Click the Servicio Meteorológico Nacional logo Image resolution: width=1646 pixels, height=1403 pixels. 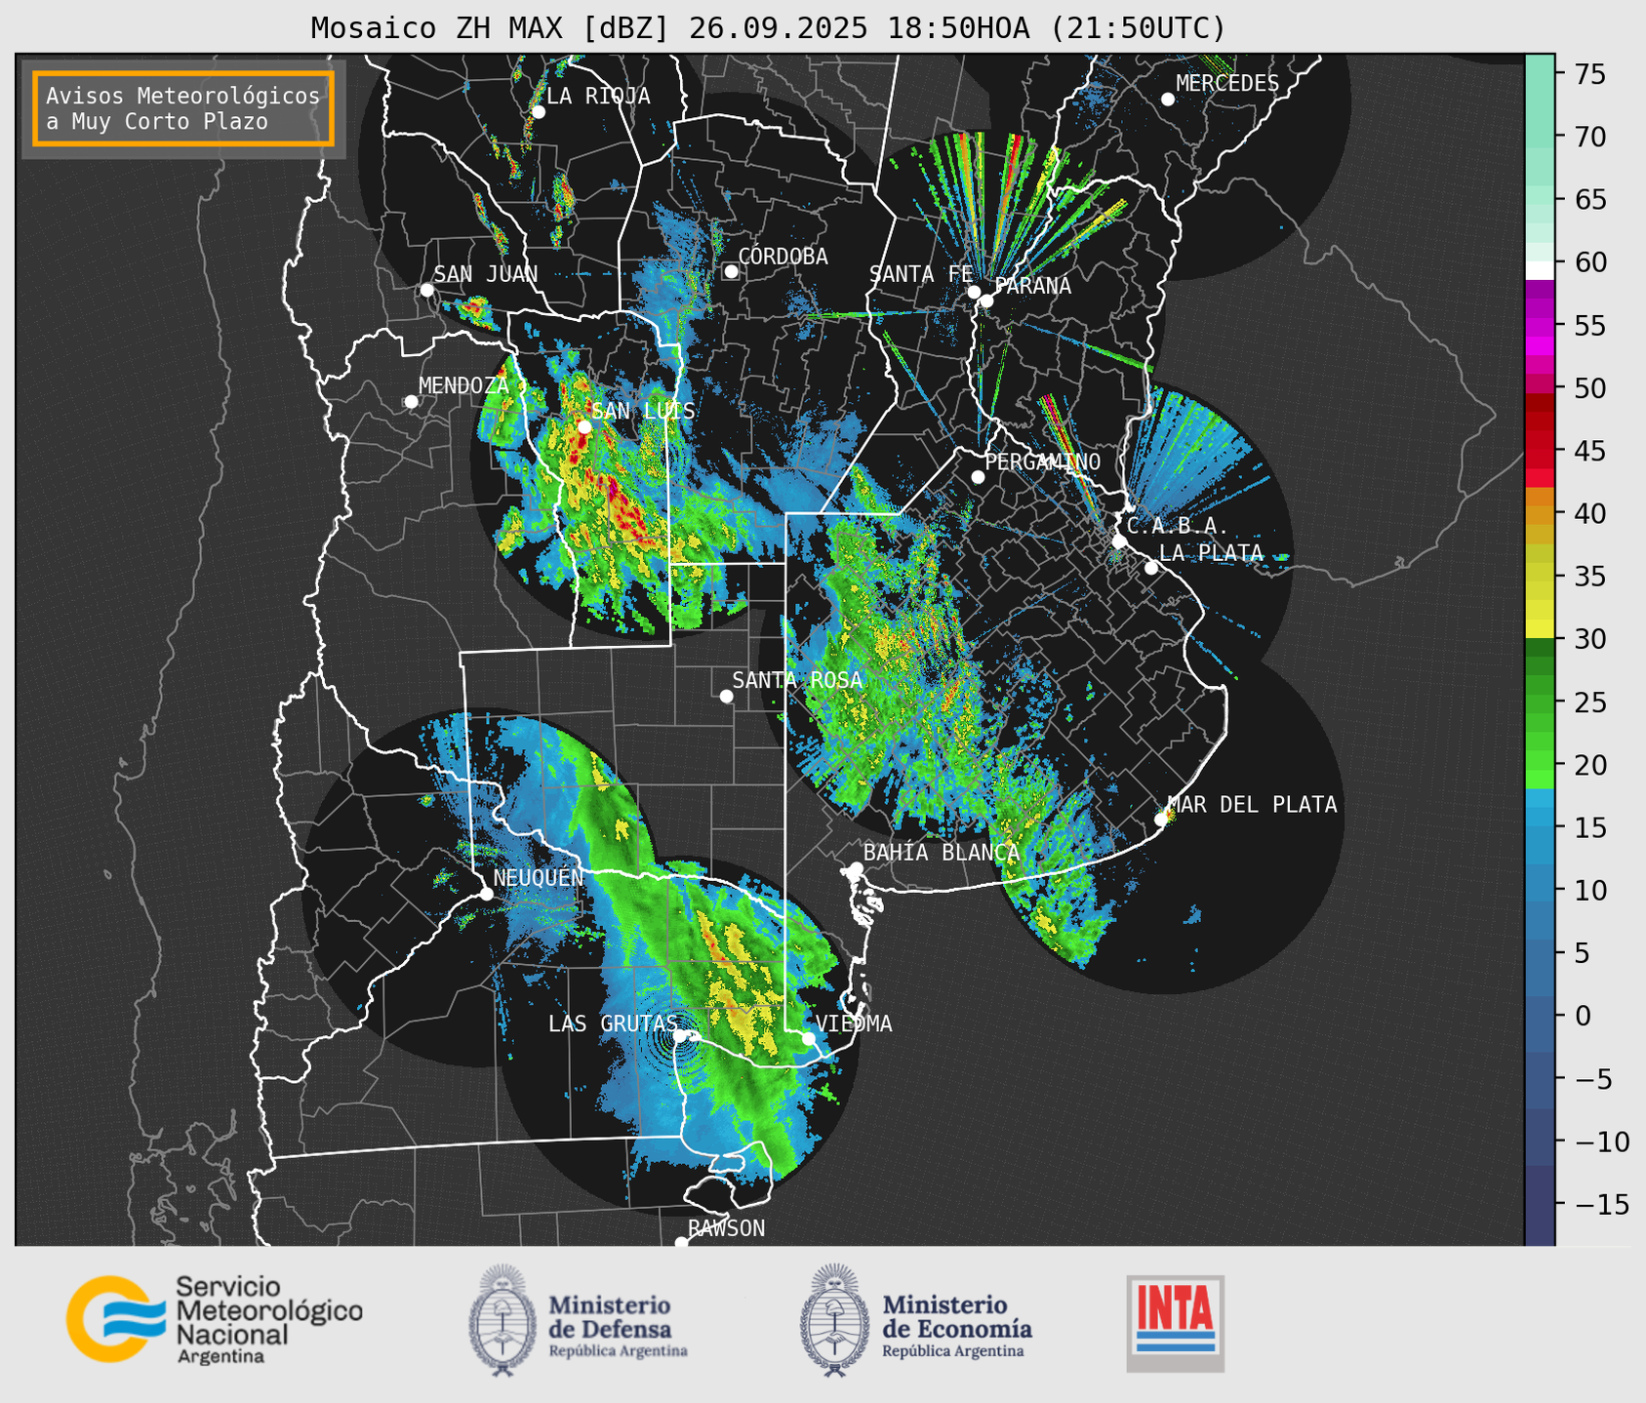point(214,1319)
